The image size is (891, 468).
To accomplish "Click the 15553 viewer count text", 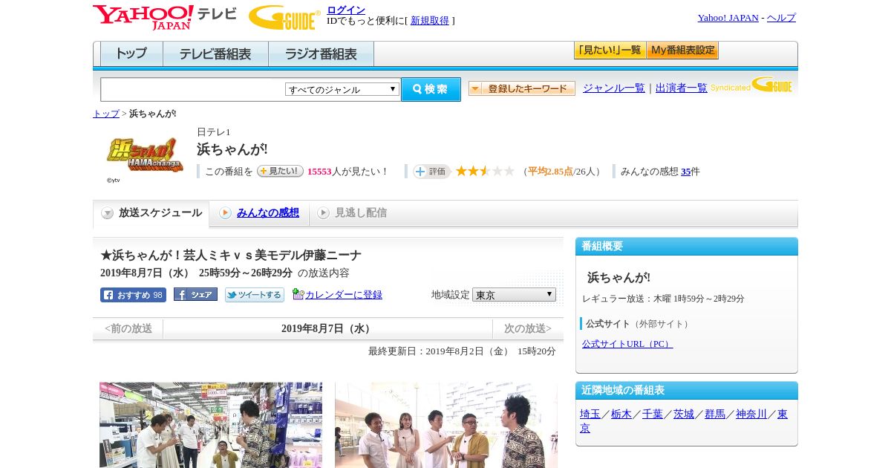I will pyautogui.click(x=319, y=172).
